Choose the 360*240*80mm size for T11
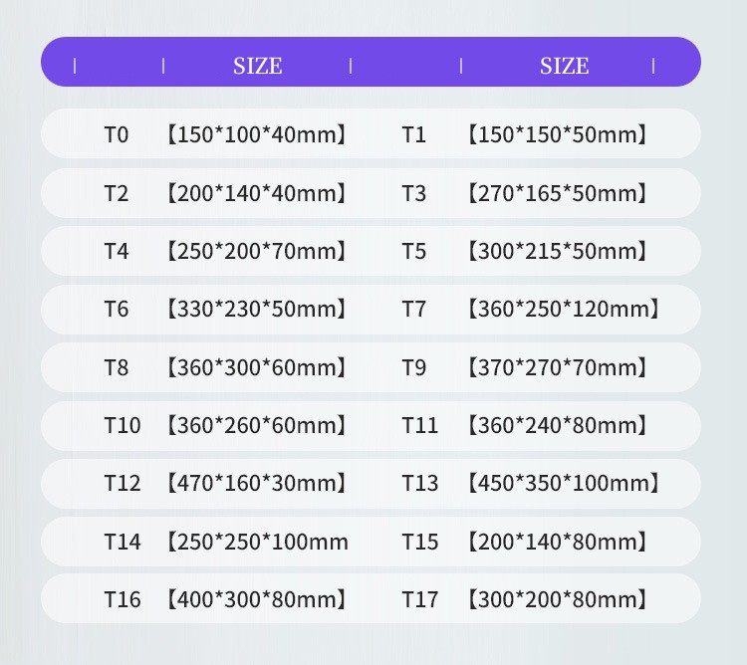 tap(557, 426)
